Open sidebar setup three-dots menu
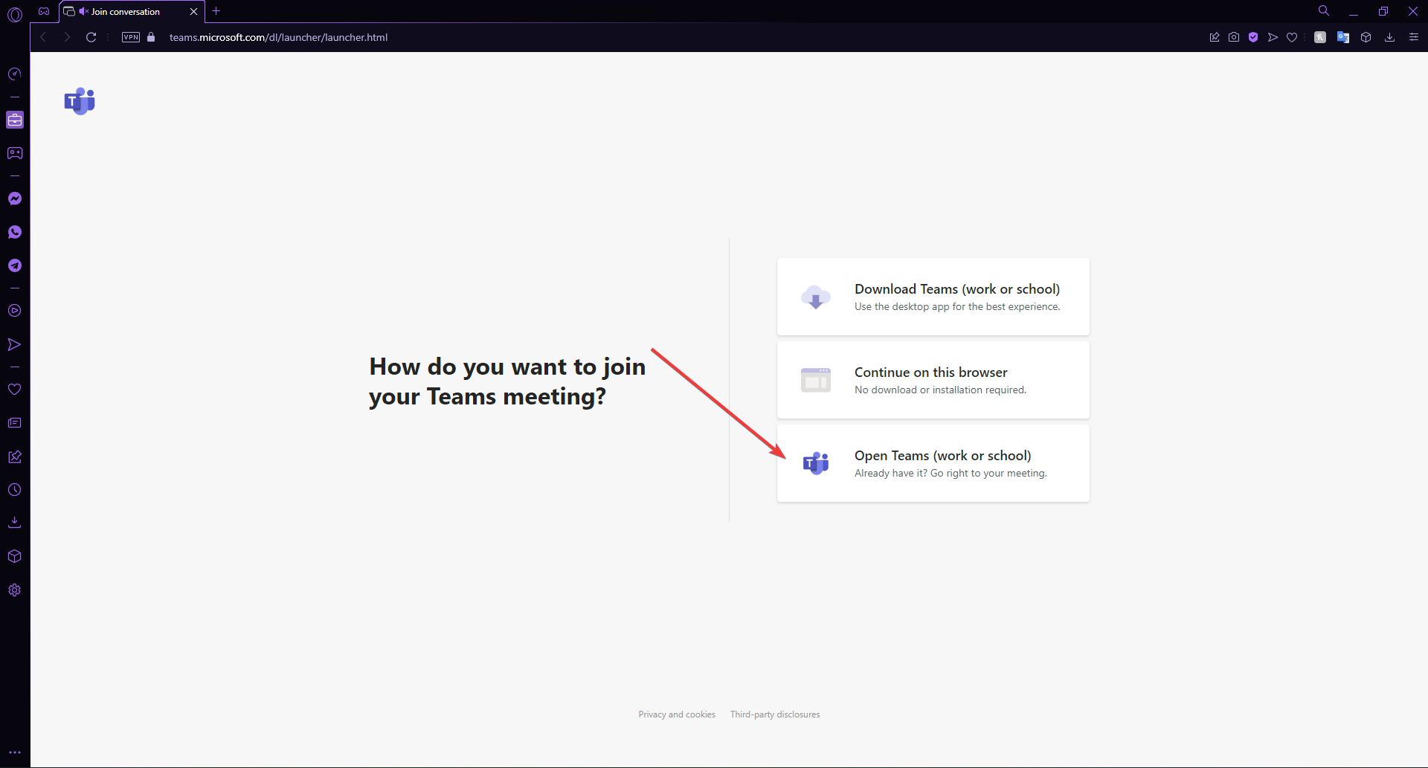The width and height of the screenshot is (1428, 768). [x=15, y=752]
